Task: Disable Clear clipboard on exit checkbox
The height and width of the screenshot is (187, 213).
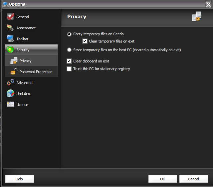Action: click(69, 61)
